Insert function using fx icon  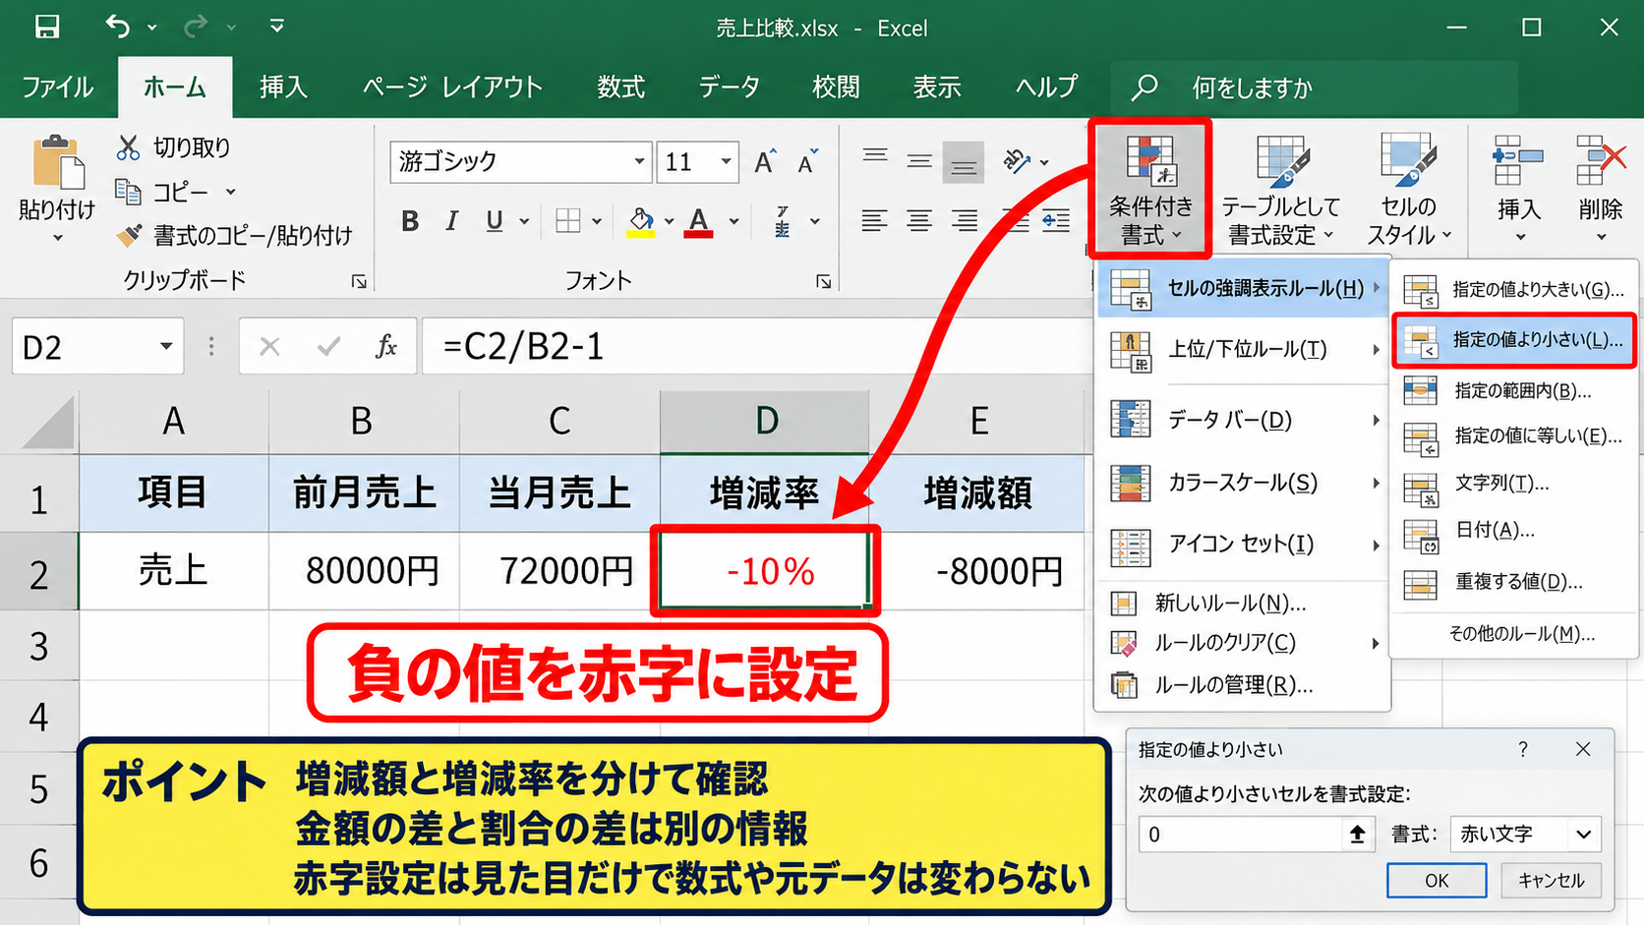pyautogui.click(x=385, y=346)
